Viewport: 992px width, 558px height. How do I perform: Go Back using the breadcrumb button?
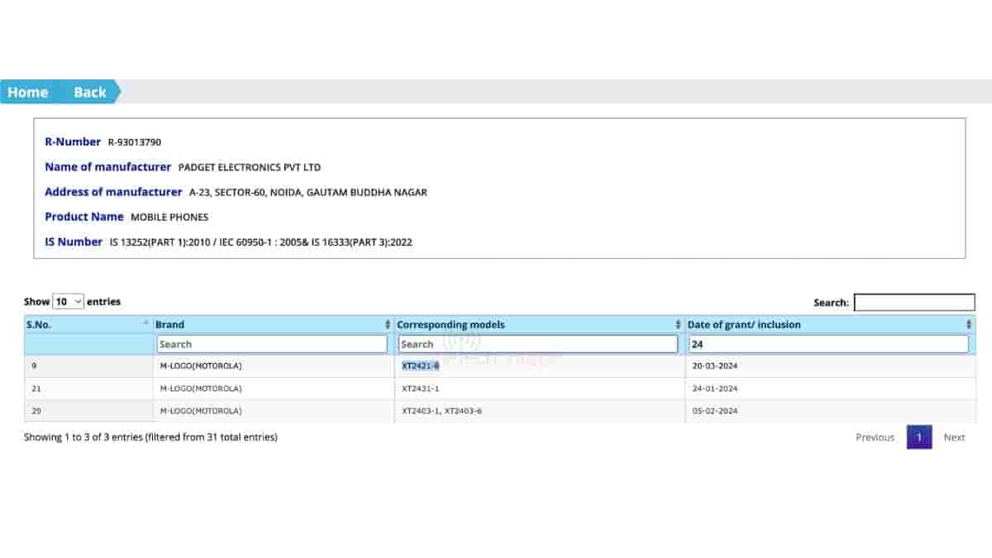89,92
